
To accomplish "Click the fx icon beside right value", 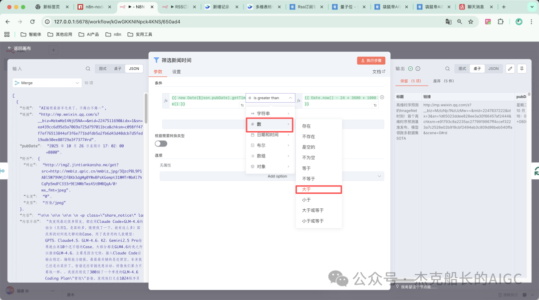I will [x=299, y=101].
